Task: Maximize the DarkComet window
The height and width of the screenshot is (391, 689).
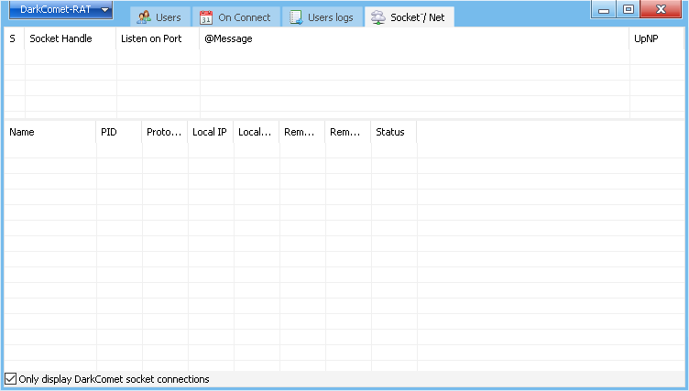Action: pyautogui.click(x=629, y=9)
